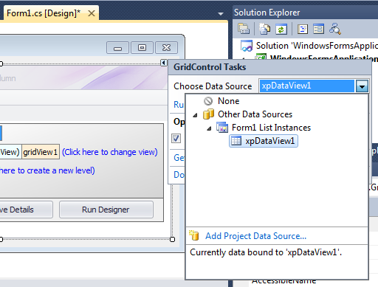Click Show All Files icon in Solution Explorer

click(264, 29)
